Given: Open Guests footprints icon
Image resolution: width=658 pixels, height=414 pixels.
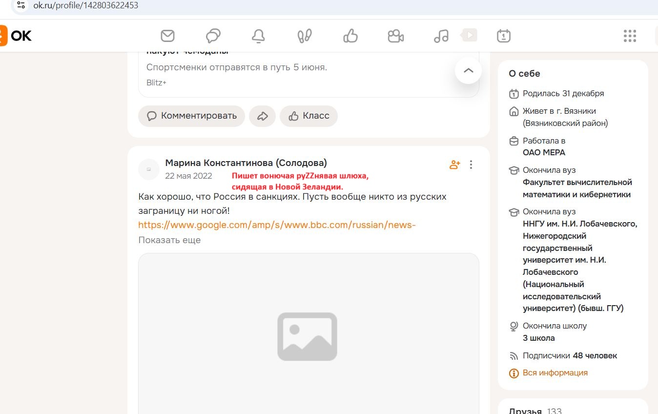Looking at the screenshot, I should click(x=305, y=36).
